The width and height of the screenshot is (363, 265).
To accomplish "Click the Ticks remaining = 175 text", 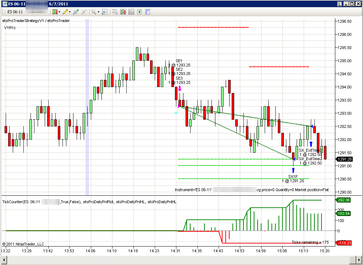I will pyautogui.click(x=310, y=242).
